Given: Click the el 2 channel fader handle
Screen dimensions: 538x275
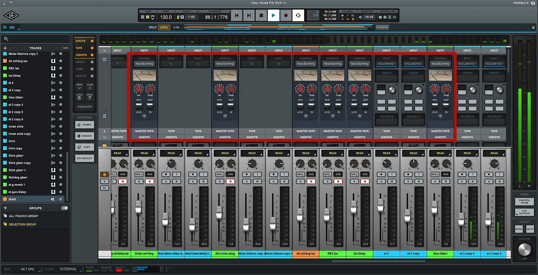Looking at the screenshot, I should [x=380, y=205].
